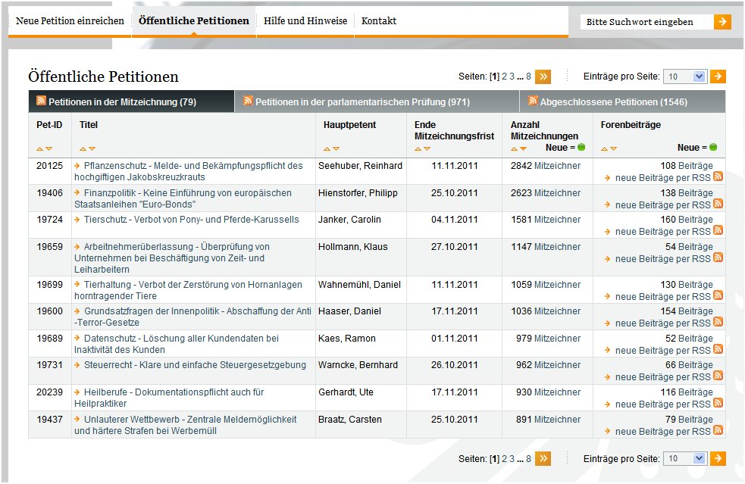Switch to Petitionen in der parlamentarischen Prüfung tab
The height and width of the screenshot is (484, 745).
point(362,101)
